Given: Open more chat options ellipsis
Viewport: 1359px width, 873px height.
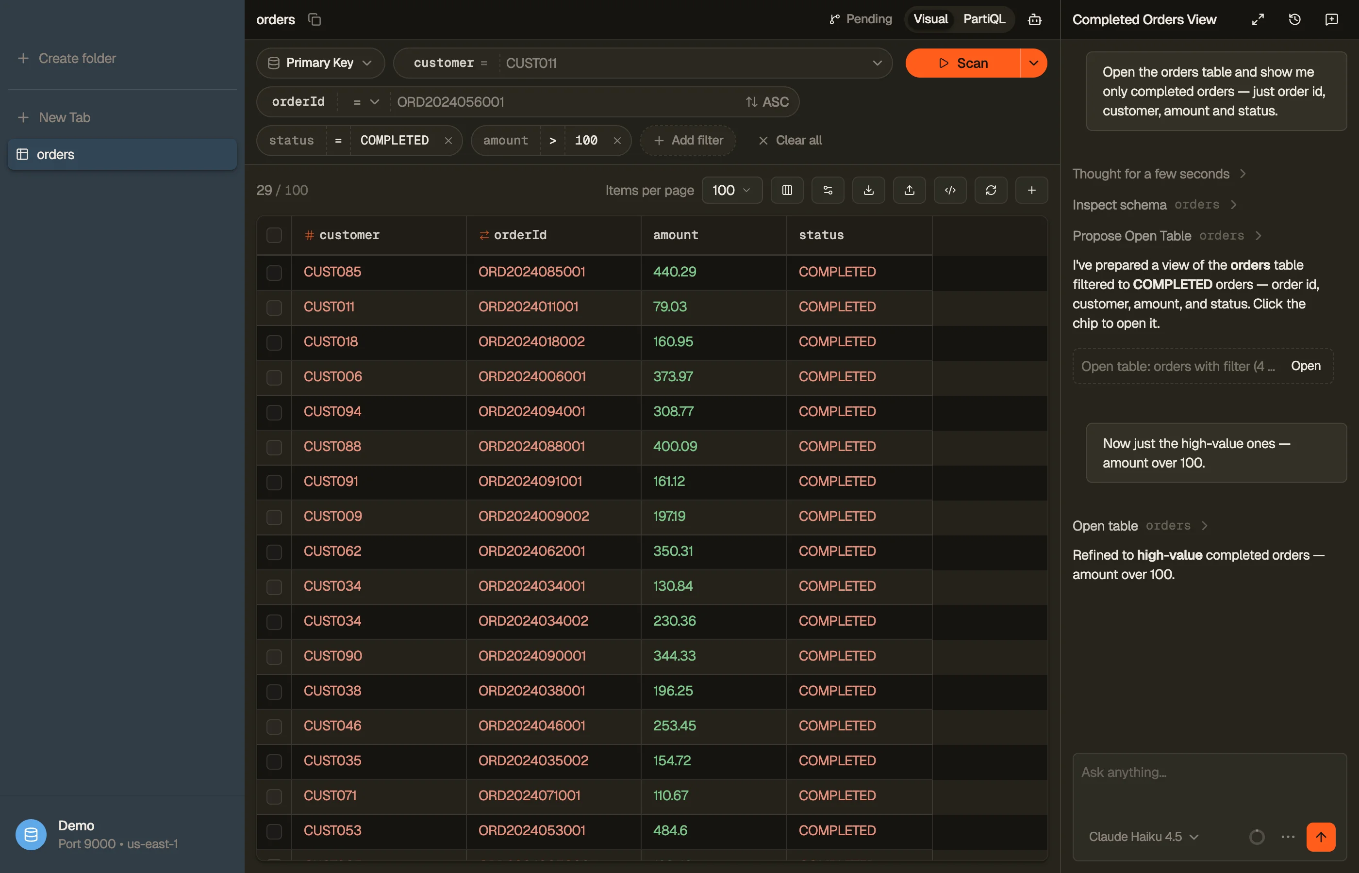Looking at the screenshot, I should coord(1288,837).
